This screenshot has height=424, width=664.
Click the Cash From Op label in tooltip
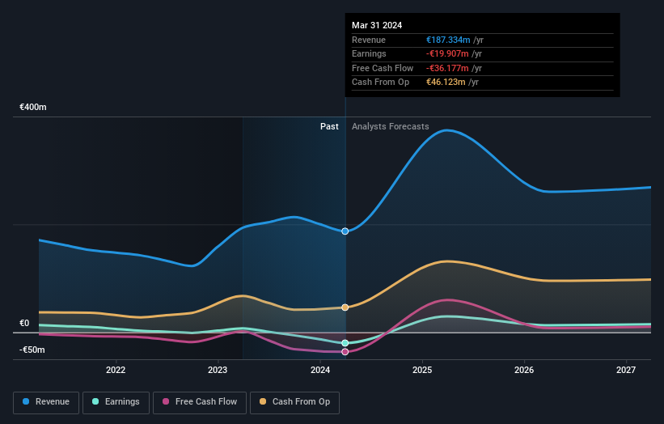381,83
